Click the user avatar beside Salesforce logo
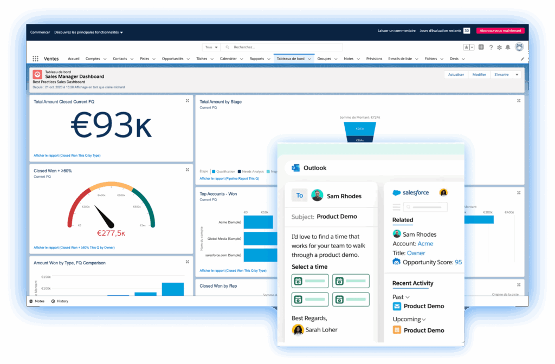 (x=443, y=192)
